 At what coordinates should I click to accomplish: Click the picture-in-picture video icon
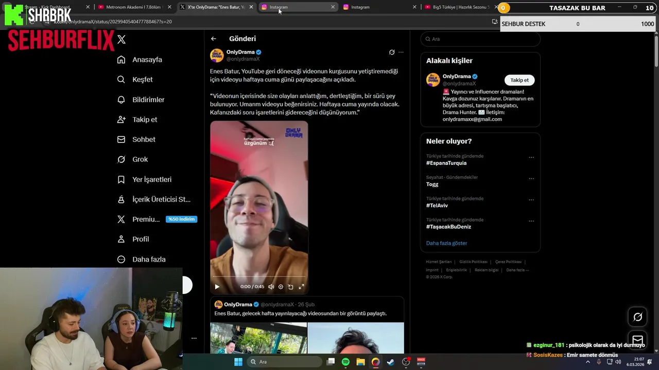coord(290,287)
